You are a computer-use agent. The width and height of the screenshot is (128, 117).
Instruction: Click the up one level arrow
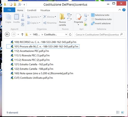(x=22, y=34)
